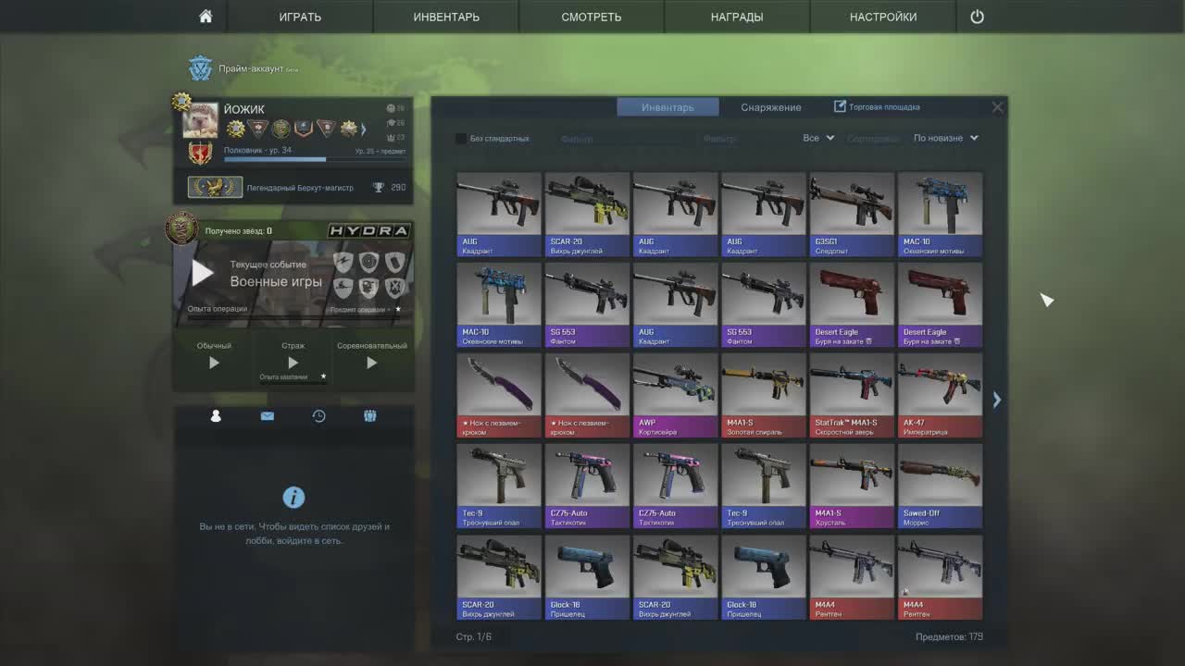Play the Обычный operation mode
1185x666 pixels.
tap(214, 364)
